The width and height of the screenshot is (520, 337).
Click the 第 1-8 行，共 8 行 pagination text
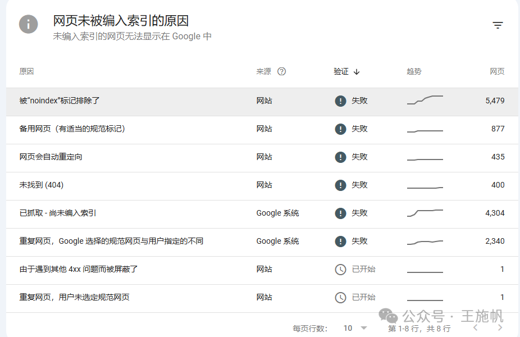pos(419,329)
